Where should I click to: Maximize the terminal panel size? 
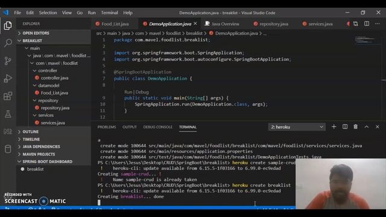click(367, 127)
